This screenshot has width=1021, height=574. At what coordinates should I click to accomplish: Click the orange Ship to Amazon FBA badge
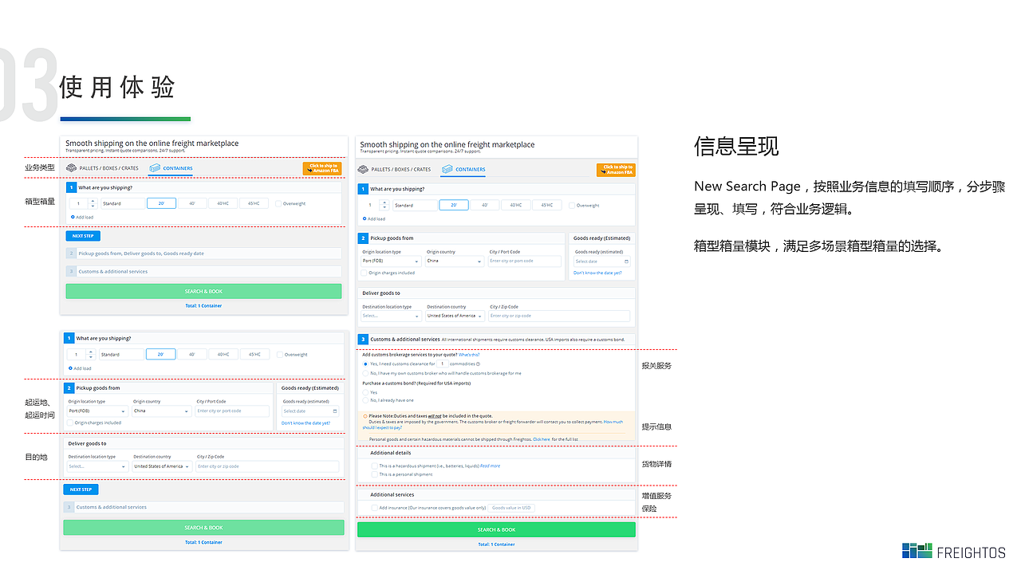coord(615,170)
